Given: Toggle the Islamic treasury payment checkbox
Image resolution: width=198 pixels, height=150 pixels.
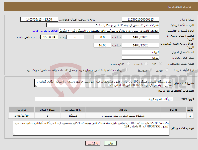Looking at the screenshot, I should (126, 70).
